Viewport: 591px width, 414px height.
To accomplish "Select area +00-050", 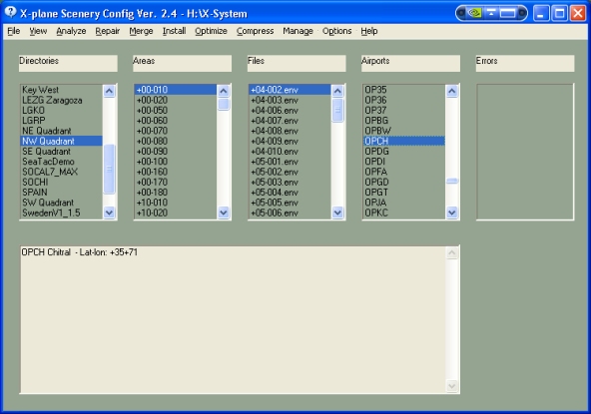I will (176, 111).
